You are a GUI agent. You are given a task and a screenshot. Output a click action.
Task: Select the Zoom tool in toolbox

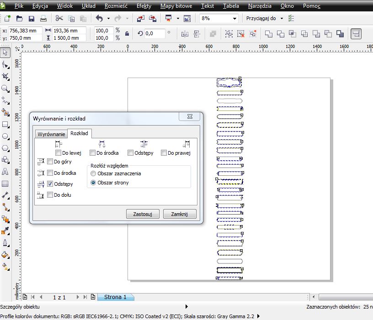(5, 88)
